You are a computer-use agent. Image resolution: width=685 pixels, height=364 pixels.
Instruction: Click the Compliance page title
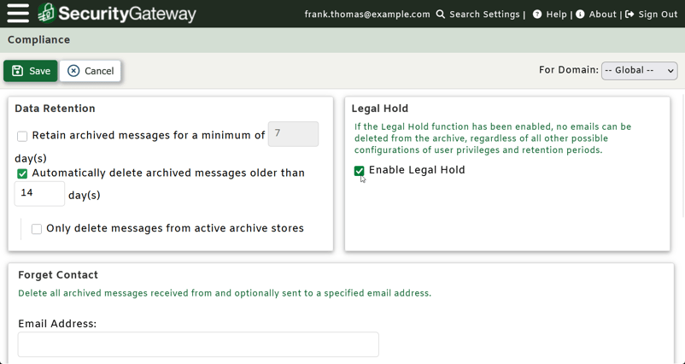[39, 40]
